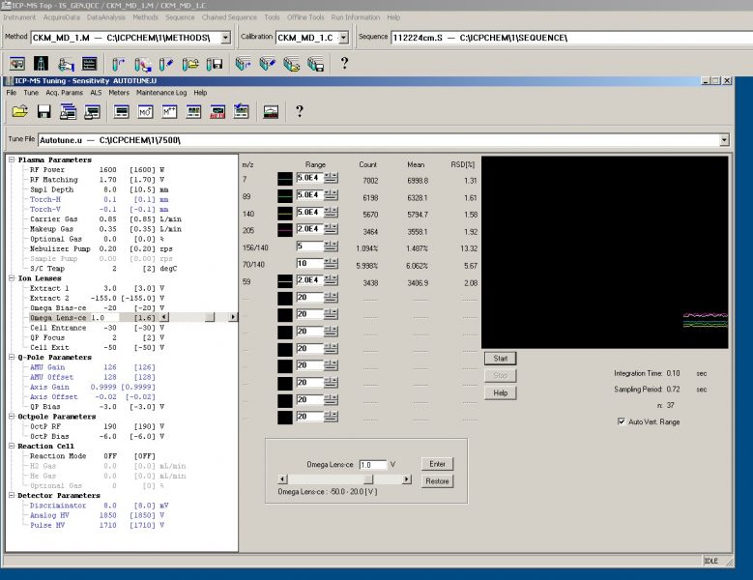Collapse the Q-Pole Parameters tree group
Screen dimensions: 753x580
pyautogui.click(x=12, y=358)
